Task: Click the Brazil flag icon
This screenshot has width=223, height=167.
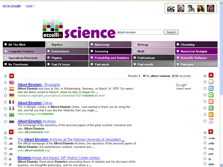Action: [11, 115]
